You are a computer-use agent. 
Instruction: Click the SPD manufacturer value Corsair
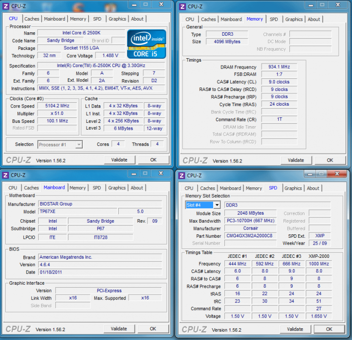pos(250,228)
